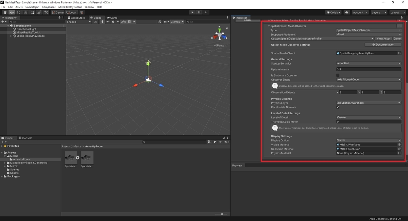
Task: Create new object in Hierarchy with plus
Action: (x=3, y=22)
